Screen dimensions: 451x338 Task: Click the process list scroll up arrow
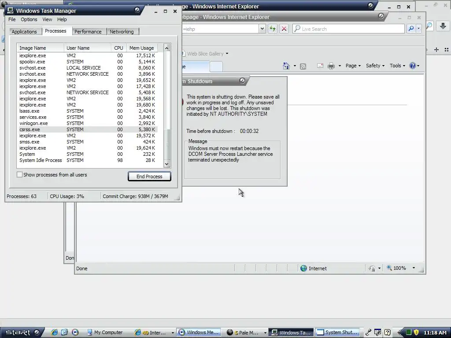[167, 48]
